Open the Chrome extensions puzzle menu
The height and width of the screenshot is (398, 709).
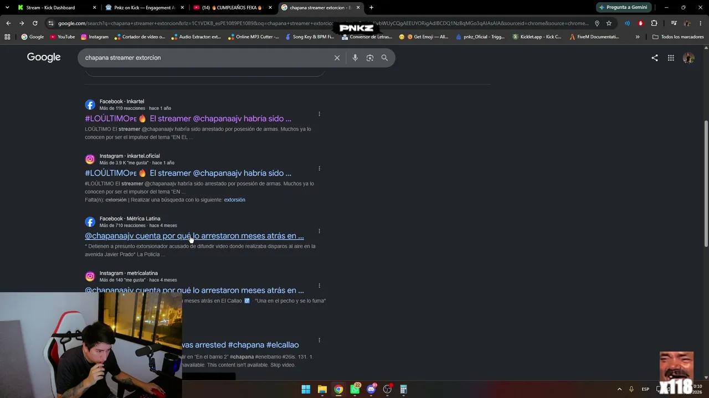tap(654, 23)
